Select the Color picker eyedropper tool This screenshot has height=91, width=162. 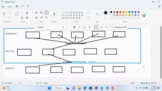click(x=41, y=18)
